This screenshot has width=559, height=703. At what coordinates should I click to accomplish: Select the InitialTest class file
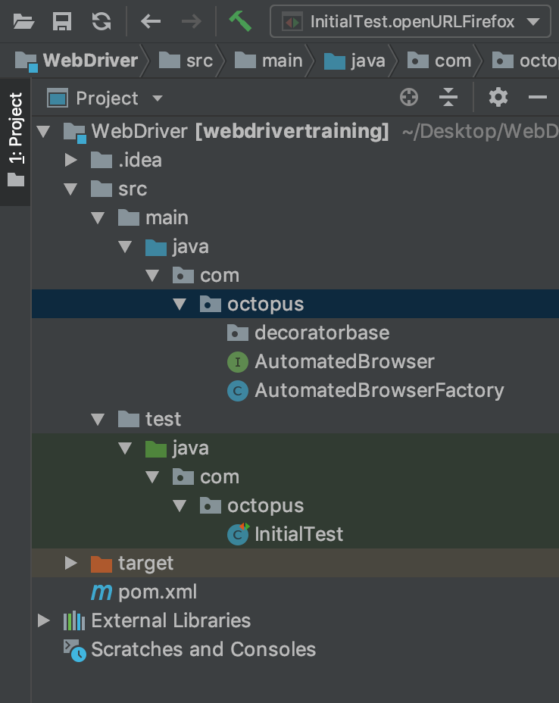coord(298,534)
